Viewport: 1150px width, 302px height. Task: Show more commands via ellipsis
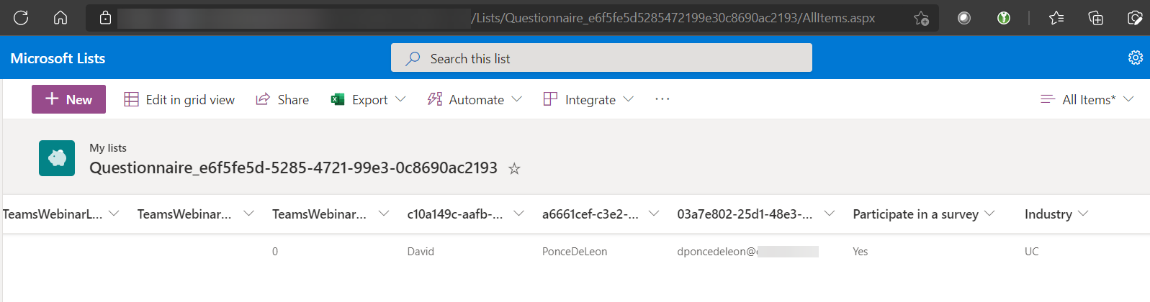[662, 99]
